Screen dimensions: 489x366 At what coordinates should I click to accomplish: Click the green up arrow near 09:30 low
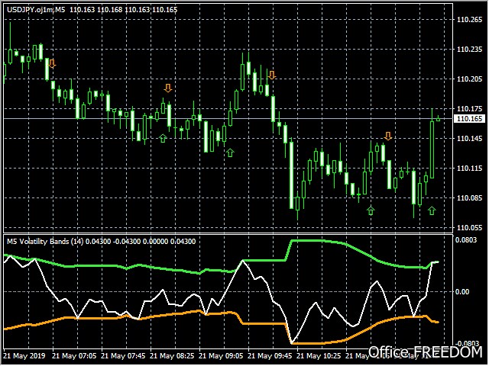230,152
